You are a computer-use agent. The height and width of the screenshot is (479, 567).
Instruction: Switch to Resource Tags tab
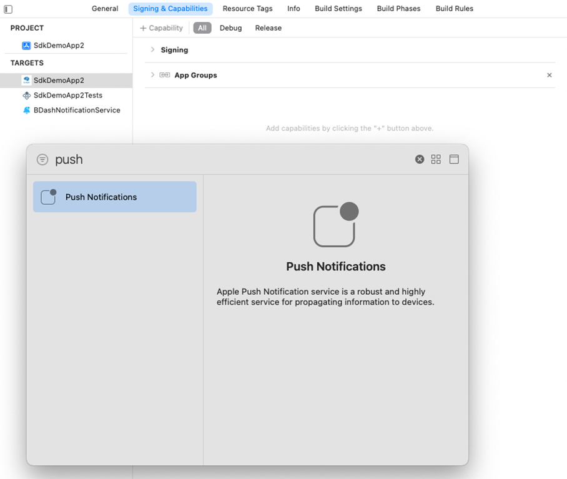(247, 9)
